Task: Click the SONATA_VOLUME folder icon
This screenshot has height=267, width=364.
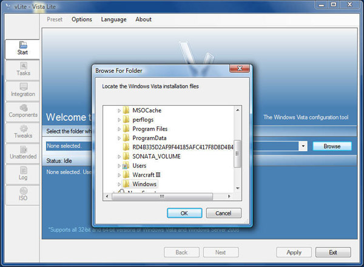Action: (126, 156)
